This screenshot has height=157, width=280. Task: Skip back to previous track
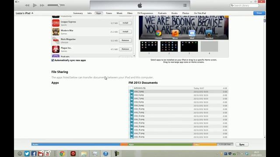pos(27,5)
